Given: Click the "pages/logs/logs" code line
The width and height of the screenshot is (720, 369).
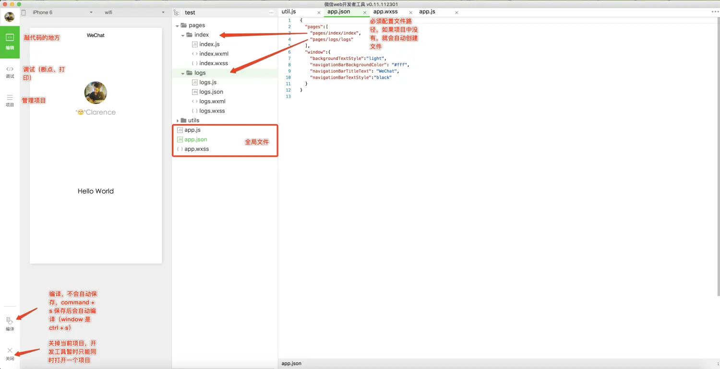Looking at the screenshot, I should click(x=332, y=39).
